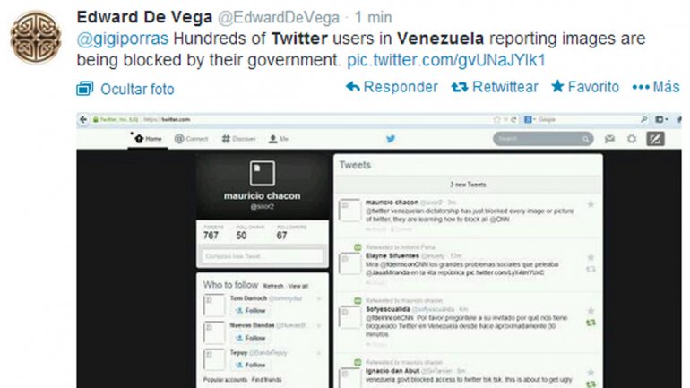
Task: Open the pic.twitter.com/gvUNaJYIk1 link
Action: [x=445, y=60]
